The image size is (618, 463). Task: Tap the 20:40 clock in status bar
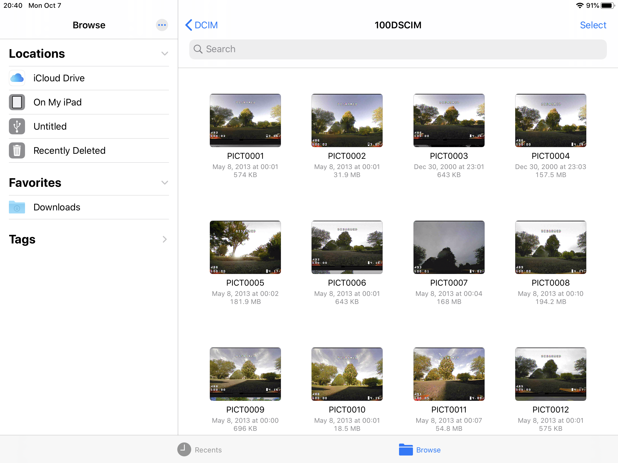pyautogui.click(x=13, y=6)
